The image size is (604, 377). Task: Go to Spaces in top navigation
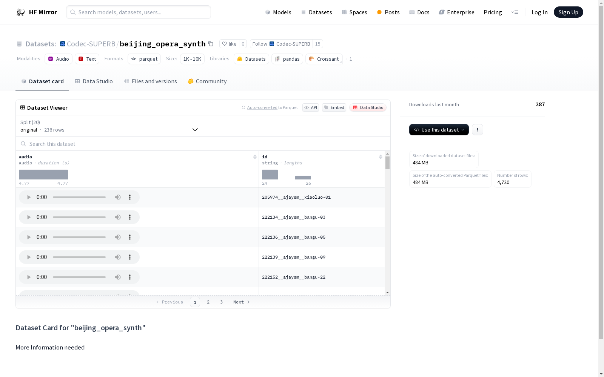(x=354, y=12)
